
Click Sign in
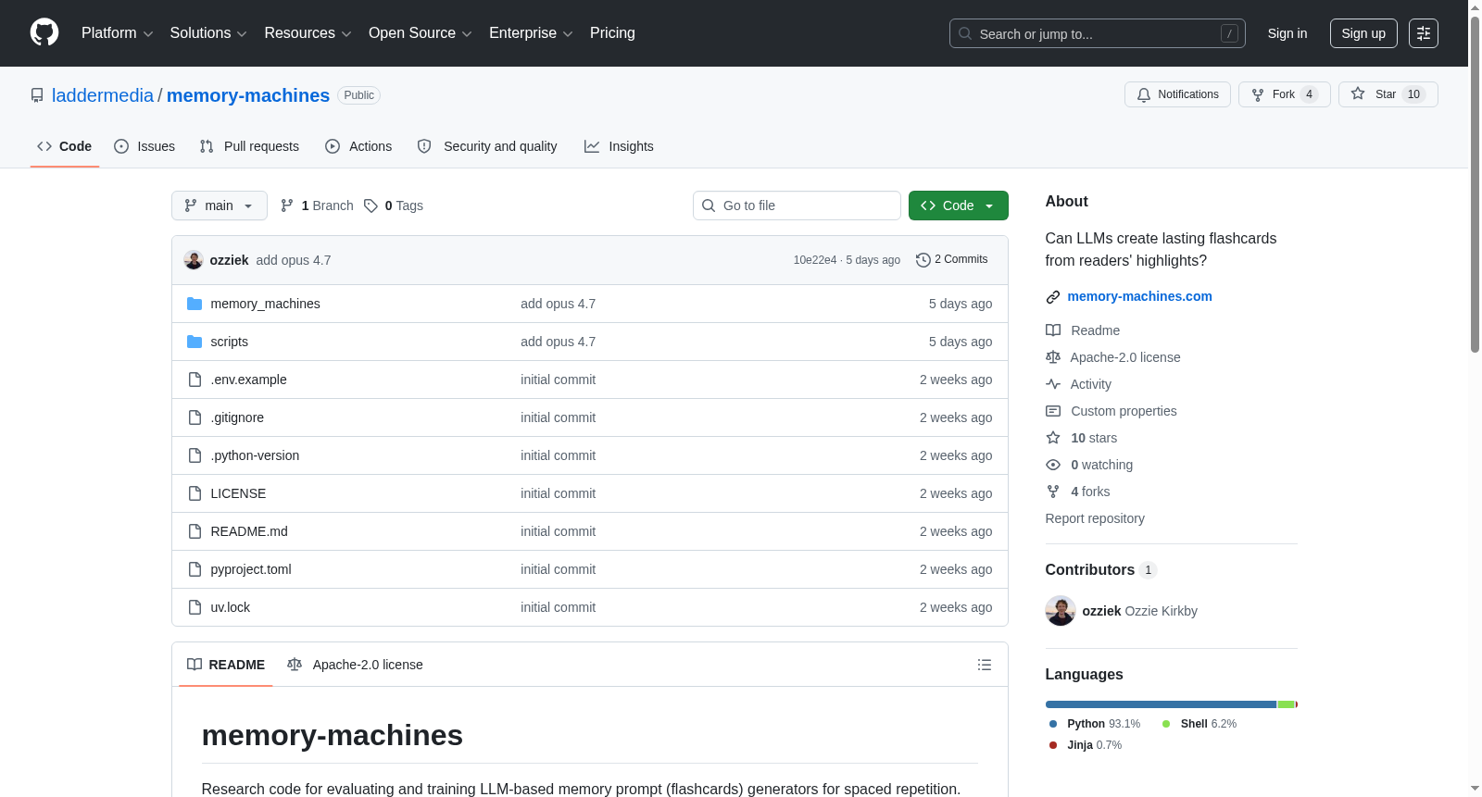1287,33
